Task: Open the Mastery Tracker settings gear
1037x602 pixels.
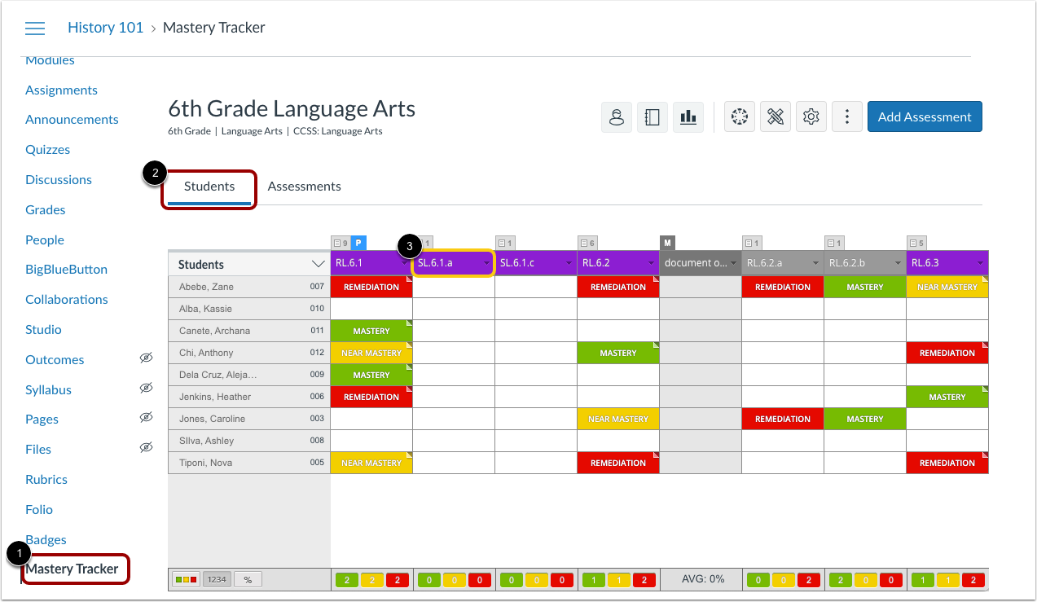Action: click(x=811, y=116)
